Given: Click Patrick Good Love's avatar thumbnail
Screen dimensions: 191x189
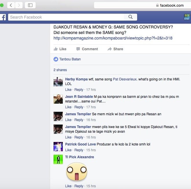Looking at the screenshot, I should pos(58,147).
